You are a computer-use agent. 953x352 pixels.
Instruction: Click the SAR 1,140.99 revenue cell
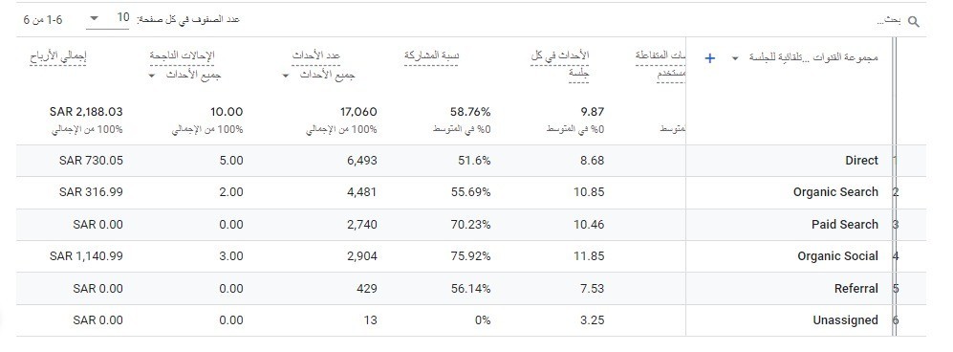[x=86, y=256]
